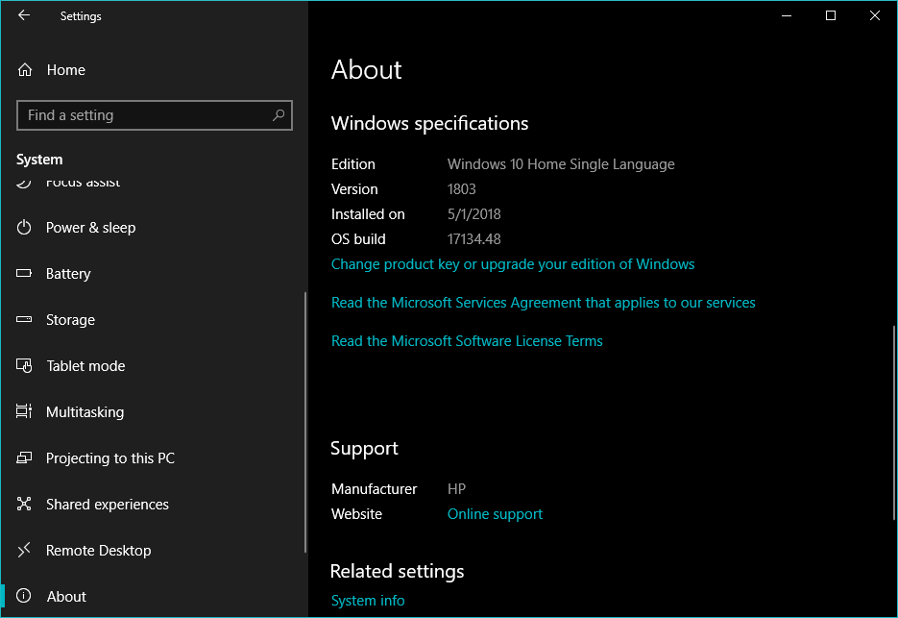Viewport: 898px width, 618px height.
Task: Click the sidebar vertical scrollbar
Action: [x=305, y=423]
